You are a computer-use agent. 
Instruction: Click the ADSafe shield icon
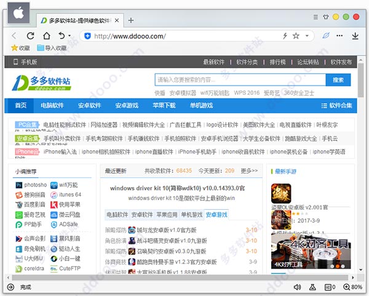click(x=54, y=225)
